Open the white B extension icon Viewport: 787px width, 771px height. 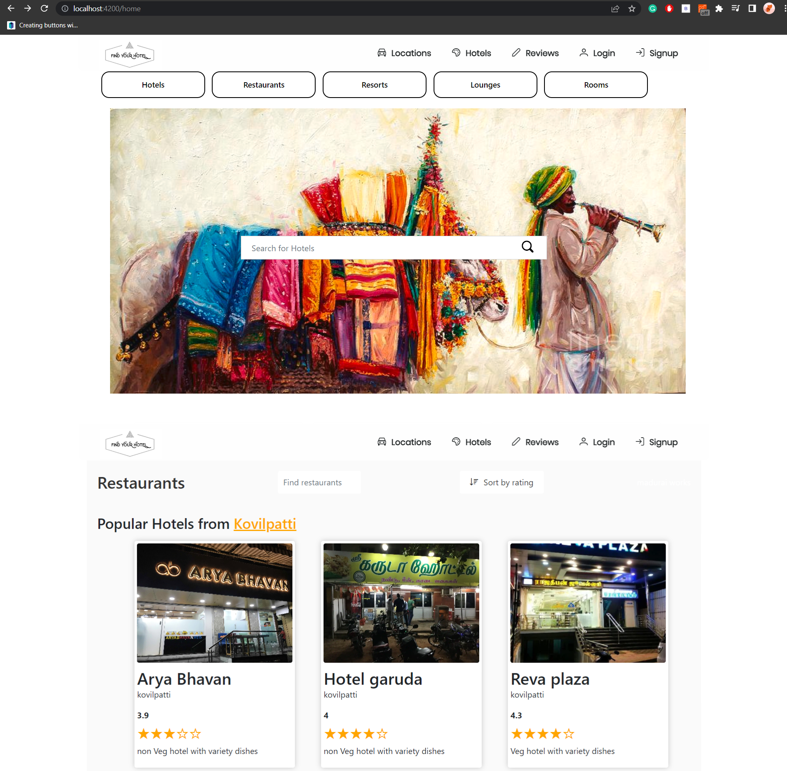tap(686, 8)
